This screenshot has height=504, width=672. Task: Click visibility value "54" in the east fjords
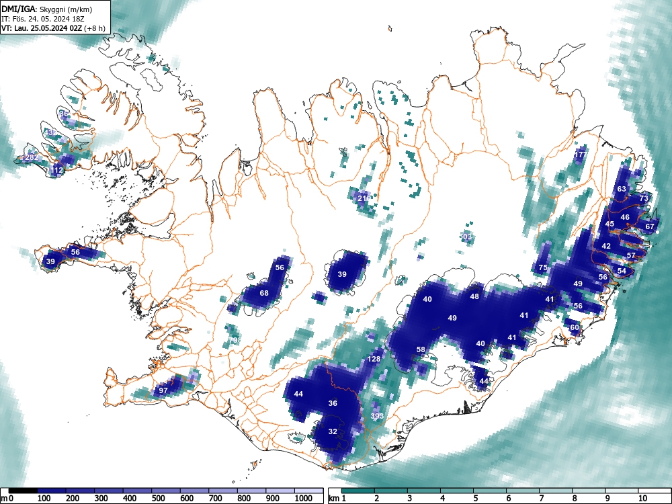(x=622, y=271)
